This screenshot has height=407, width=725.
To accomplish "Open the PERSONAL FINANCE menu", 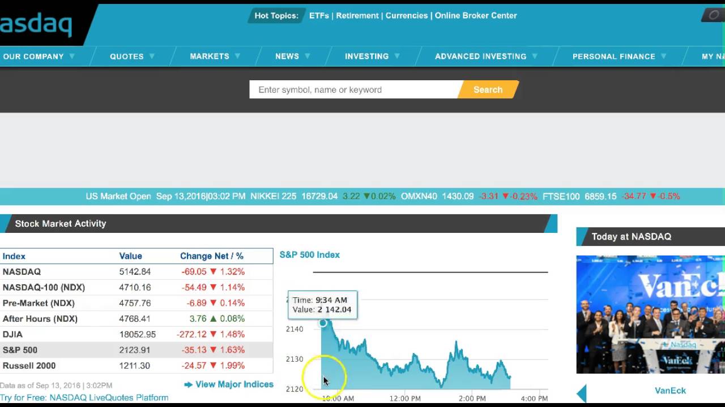I will coord(613,57).
